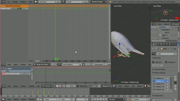The width and height of the screenshot is (180, 101).
Task: Toggle the auto keyframe record button
Action: [128, 99]
